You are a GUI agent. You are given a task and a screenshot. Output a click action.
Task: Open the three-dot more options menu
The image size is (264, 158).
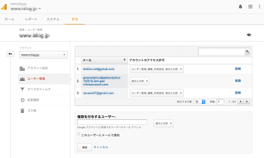(259, 6)
